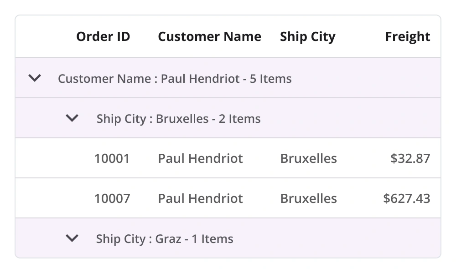Click Paul Hendriot in order 10007 row
This screenshot has height=273, width=456.
(200, 198)
